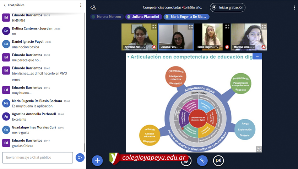Open dropdown on Juliana Piasentini's webcam name
This screenshot has width=298, height=169.
[x=181, y=47]
